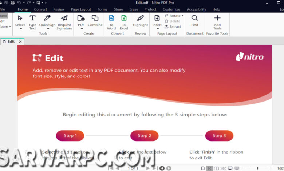Open Find with the magnifier icon
The height and width of the screenshot is (171, 284).
tap(194, 18)
